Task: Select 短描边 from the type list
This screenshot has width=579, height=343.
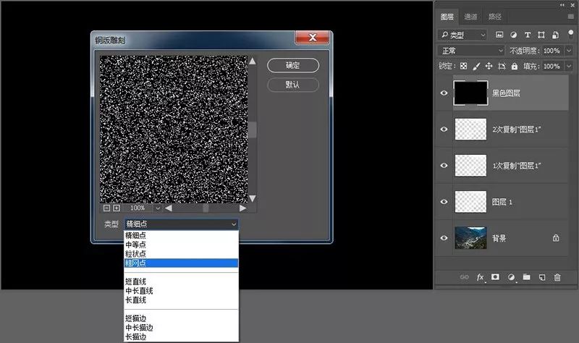Action: point(182,318)
